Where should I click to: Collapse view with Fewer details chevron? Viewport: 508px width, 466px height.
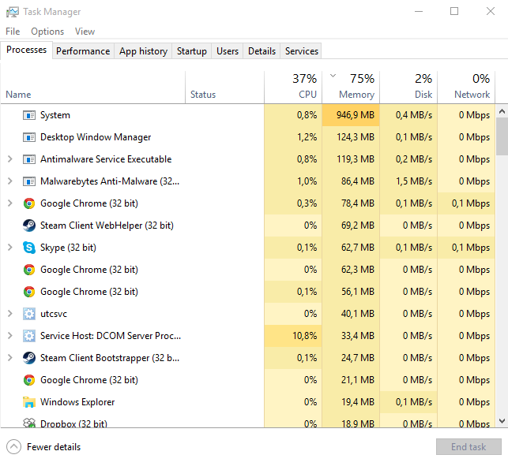click(13, 447)
